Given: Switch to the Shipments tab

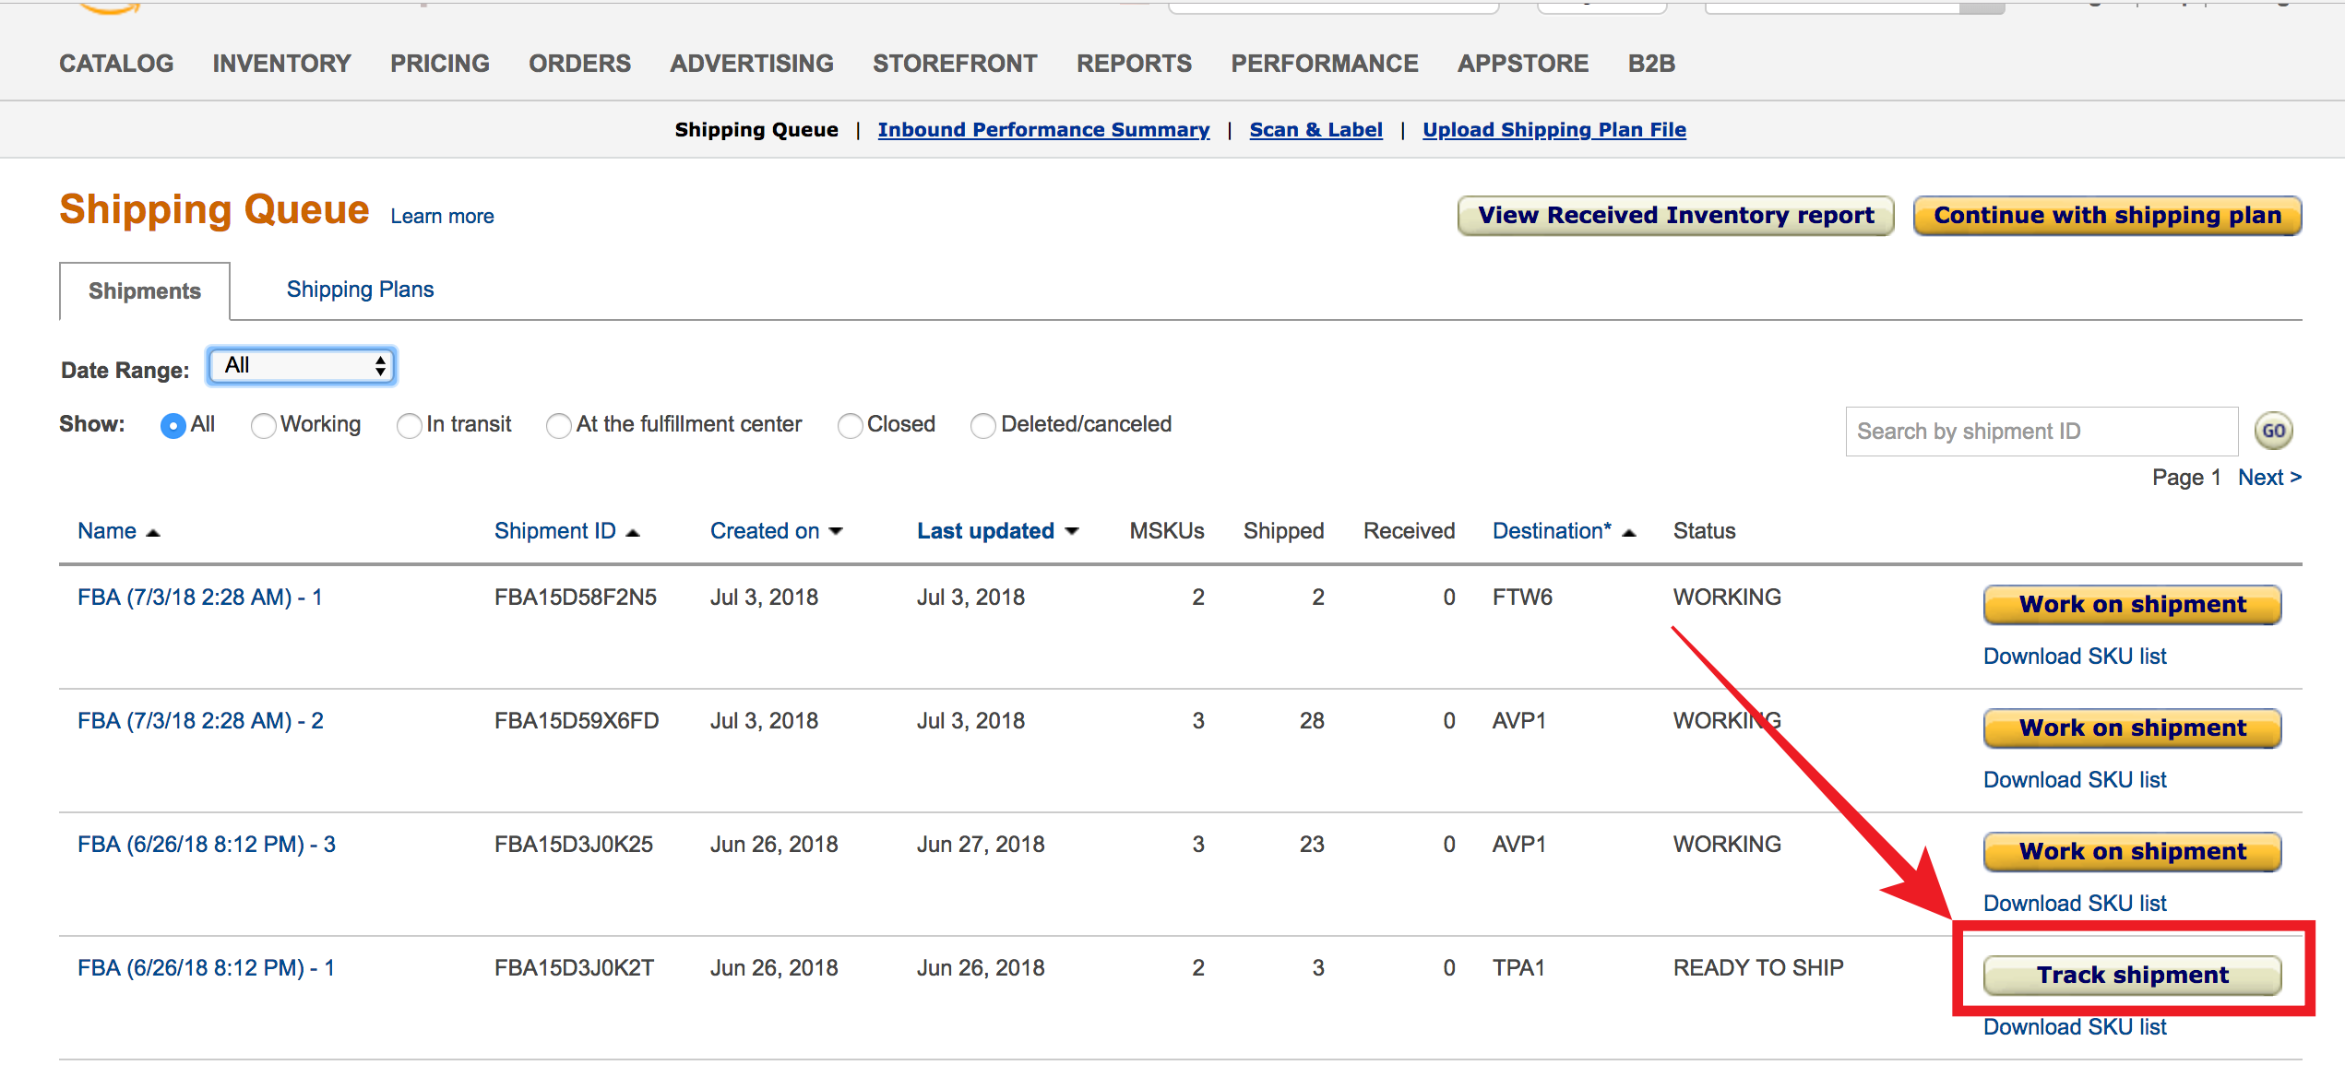Looking at the screenshot, I should tap(145, 291).
